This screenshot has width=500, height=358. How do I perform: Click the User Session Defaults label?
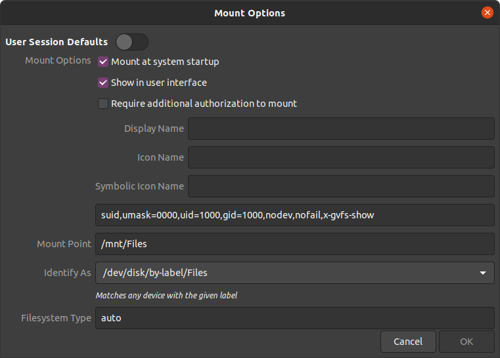(x=57, y=42)
